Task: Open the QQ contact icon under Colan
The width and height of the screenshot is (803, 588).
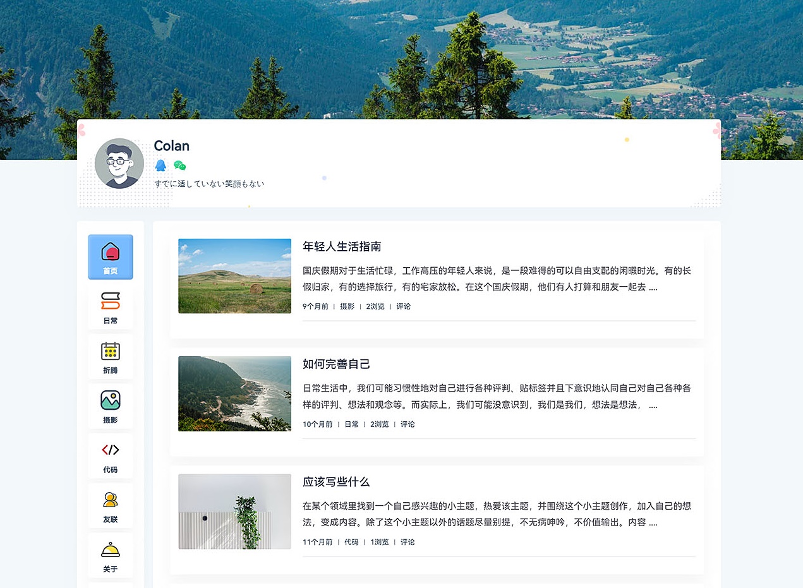Action: pos(160,165)
